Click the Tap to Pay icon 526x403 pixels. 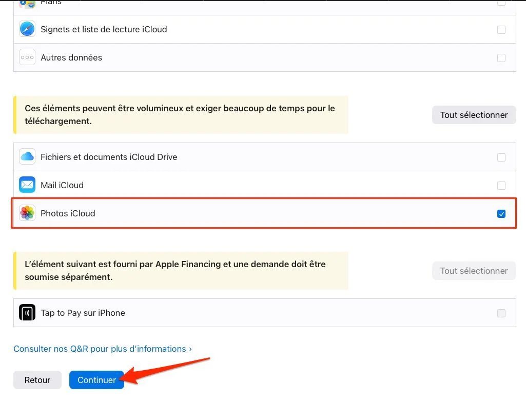pos(27,312)
